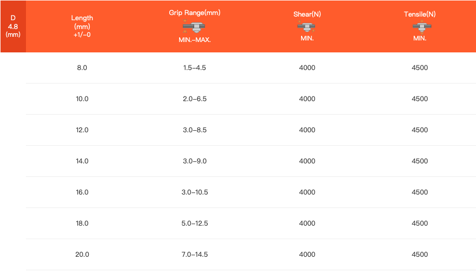Click the Length (mm) column header

pyautogui.click(x=82, y=26)
